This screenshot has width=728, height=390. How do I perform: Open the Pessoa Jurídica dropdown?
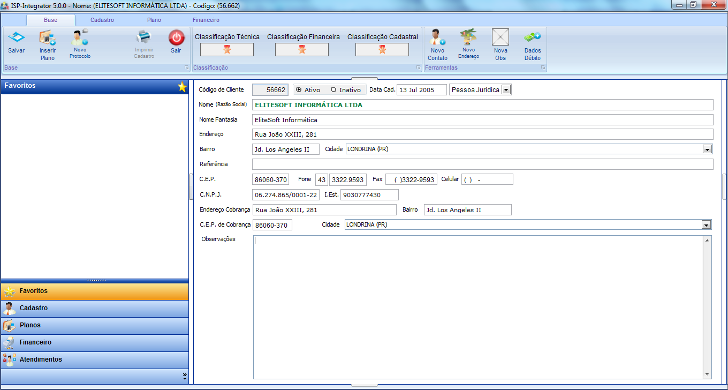coord(506,90)
